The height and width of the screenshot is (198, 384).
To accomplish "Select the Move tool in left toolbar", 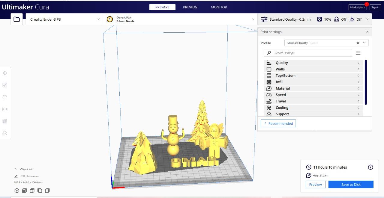I will (5, 73).
